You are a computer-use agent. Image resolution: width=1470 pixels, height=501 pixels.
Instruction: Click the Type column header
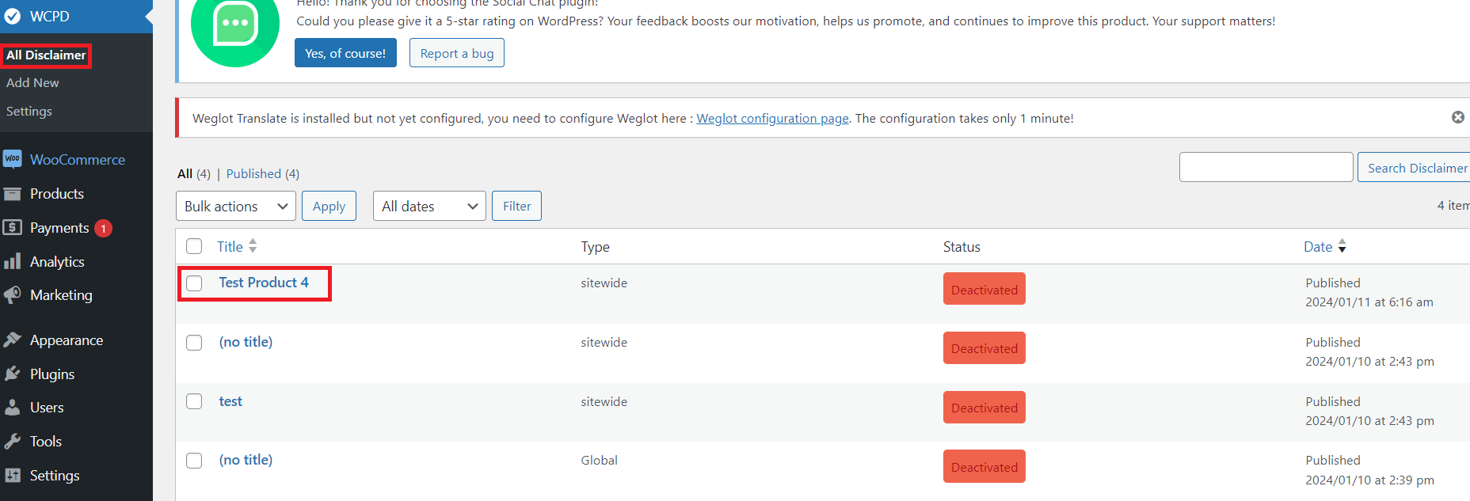[x=595, y=247]
